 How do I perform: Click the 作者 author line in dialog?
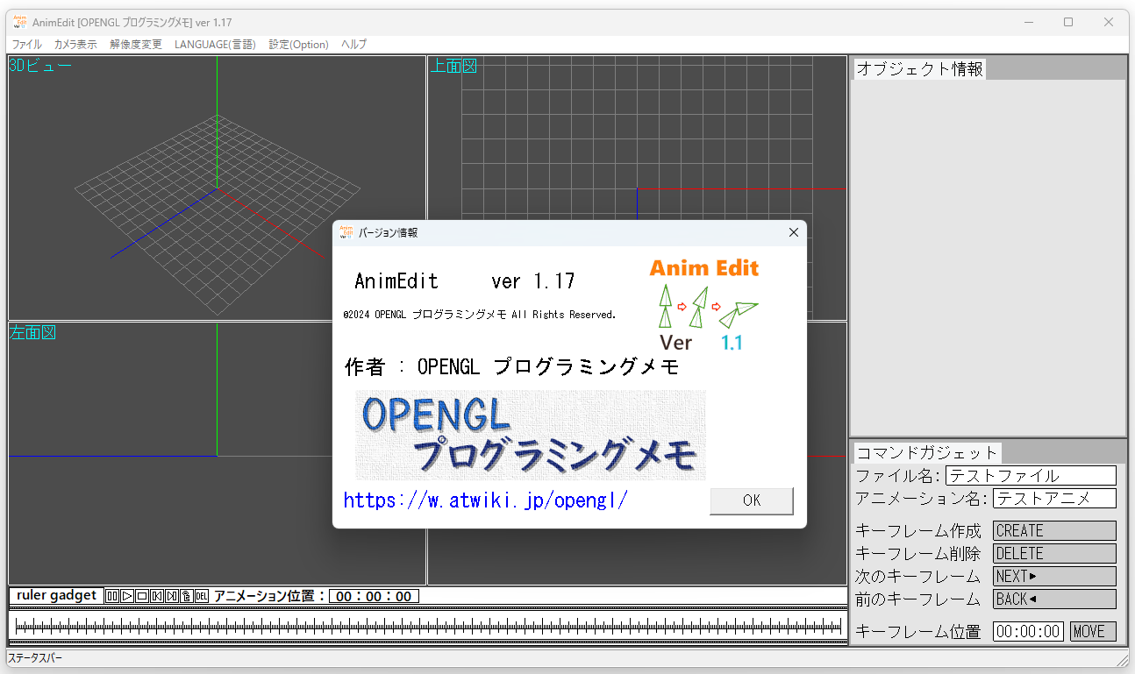coord(512,367)
